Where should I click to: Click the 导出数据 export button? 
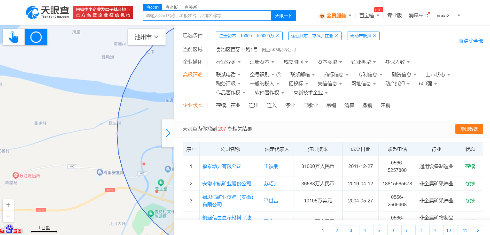click(469, 129)
